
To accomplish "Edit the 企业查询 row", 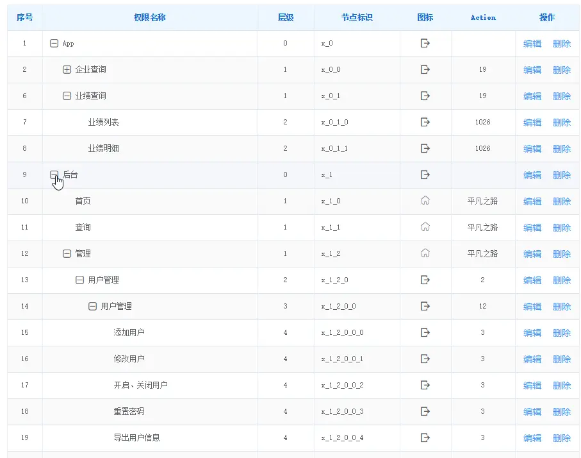I will [x=532, y=70].
